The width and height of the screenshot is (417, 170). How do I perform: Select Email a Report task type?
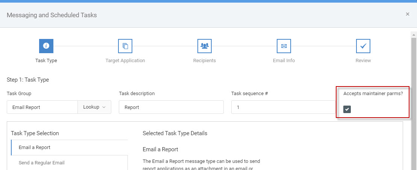(70, 148)
